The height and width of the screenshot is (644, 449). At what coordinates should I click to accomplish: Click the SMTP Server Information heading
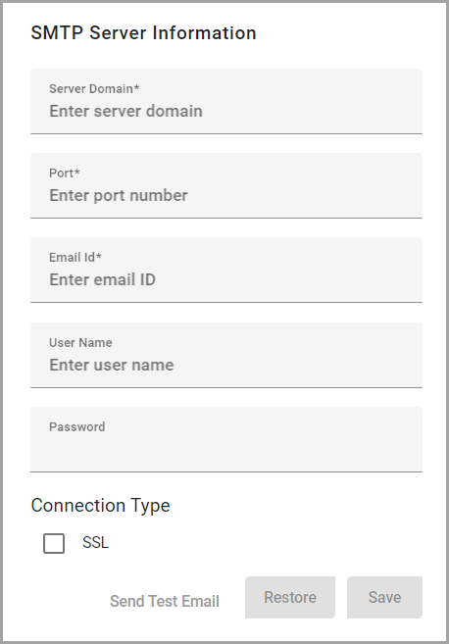(143, 33)
